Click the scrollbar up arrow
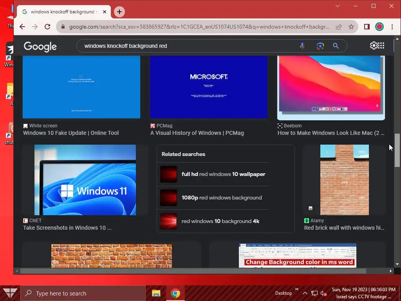Image resolution: width=401 pixels, height=301 pixels. [x=397, y=39]
